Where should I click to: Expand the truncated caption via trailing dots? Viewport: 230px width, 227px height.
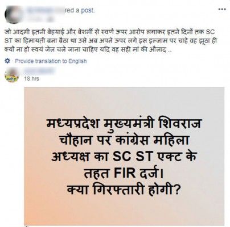click(170, 51)
